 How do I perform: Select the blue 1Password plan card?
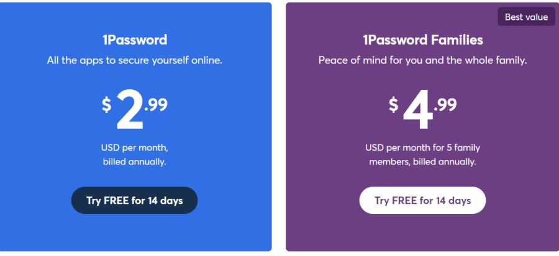(x=135, y=126)
